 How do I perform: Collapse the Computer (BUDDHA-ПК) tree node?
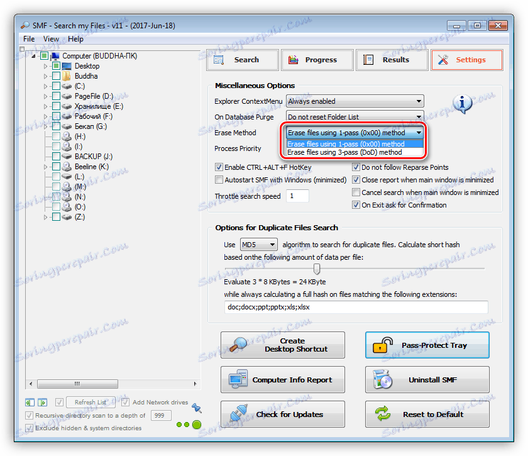click(x=33, y=56)
